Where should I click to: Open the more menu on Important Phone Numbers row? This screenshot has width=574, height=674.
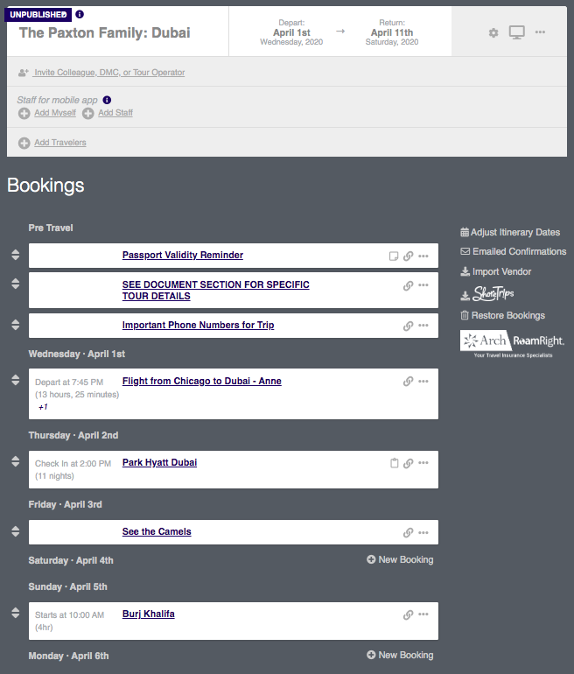point(423,326)
